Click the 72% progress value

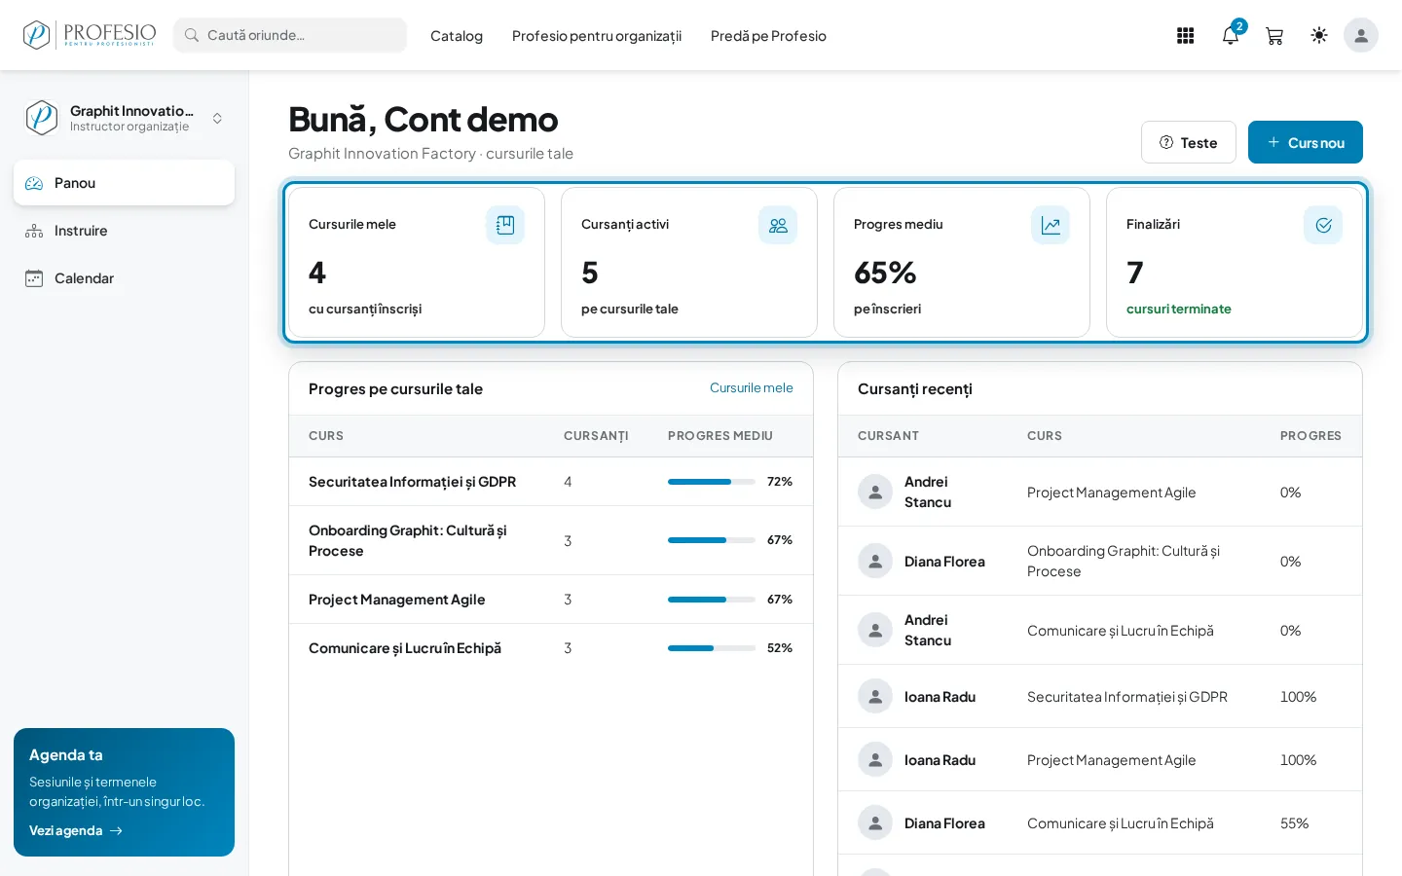(780, 482)
